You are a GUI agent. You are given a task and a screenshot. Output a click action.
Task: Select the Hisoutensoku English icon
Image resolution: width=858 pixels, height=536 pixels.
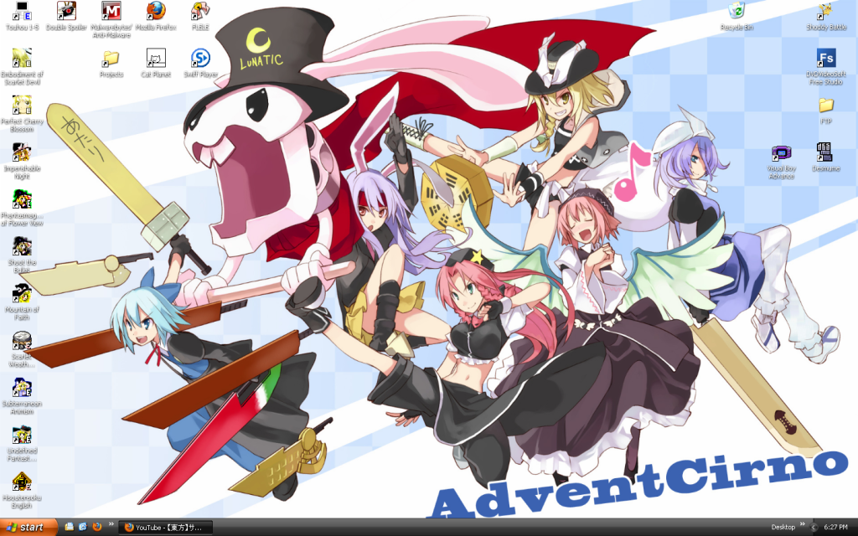tap(22, 490)
